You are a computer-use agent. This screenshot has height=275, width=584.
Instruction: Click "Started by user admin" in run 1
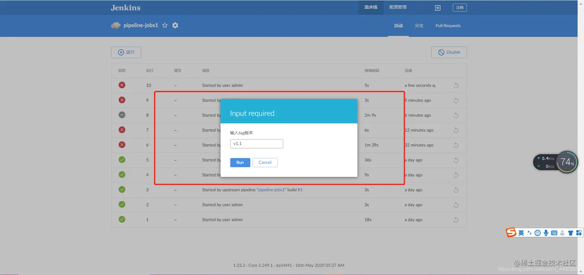pos(222,220)
